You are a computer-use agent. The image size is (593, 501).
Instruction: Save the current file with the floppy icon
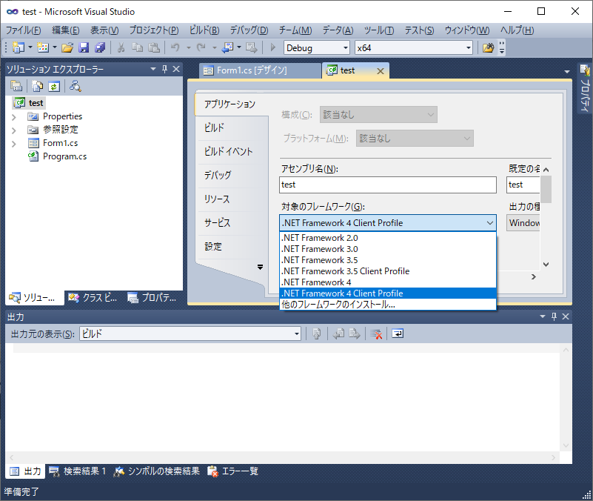pyautogui.click(x=84, y=47)
